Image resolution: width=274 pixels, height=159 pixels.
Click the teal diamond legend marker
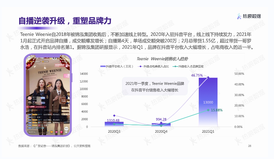[x=175, y=67]
